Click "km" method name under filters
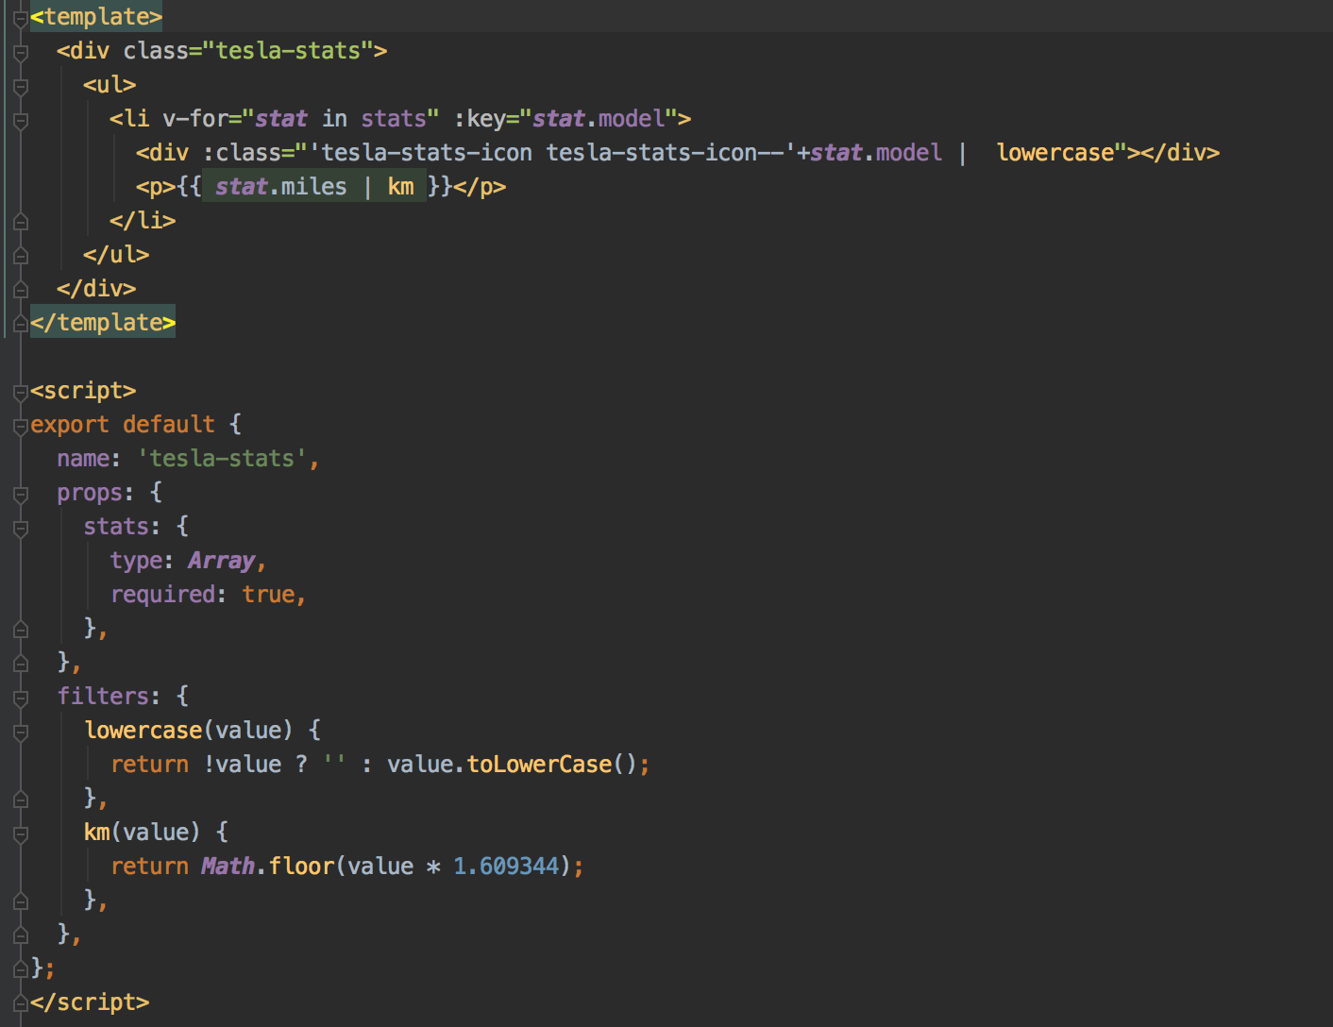The width and height of the screenshot is (1333, 1027). click(x=96, y=833)
